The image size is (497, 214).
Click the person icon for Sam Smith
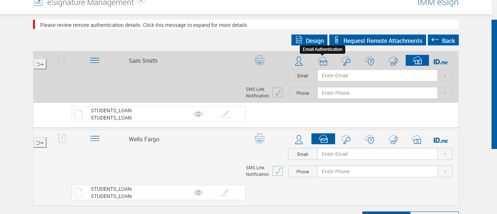pyautogui.click(x=299, y=61)
